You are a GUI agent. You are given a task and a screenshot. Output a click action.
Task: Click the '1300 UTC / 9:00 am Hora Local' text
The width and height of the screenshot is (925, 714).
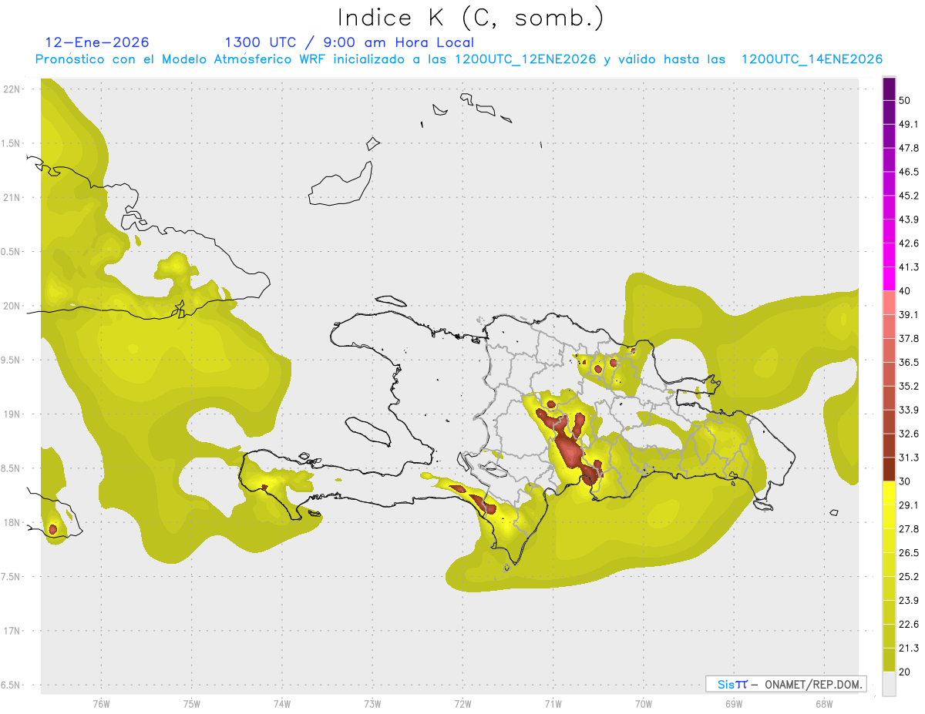[349, 42]
